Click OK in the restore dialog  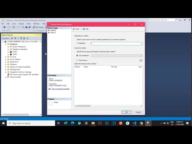127,112
